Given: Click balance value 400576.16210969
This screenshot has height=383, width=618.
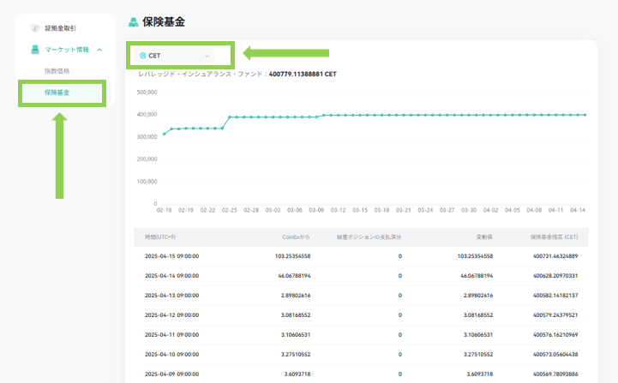Looking at the screenshot, I should [555, 335].
